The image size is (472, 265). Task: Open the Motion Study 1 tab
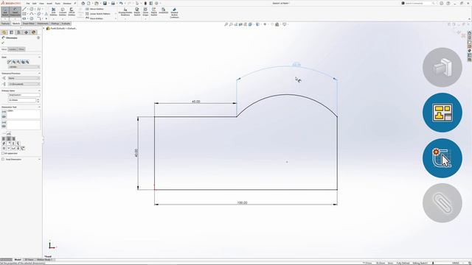coord(44,260)
